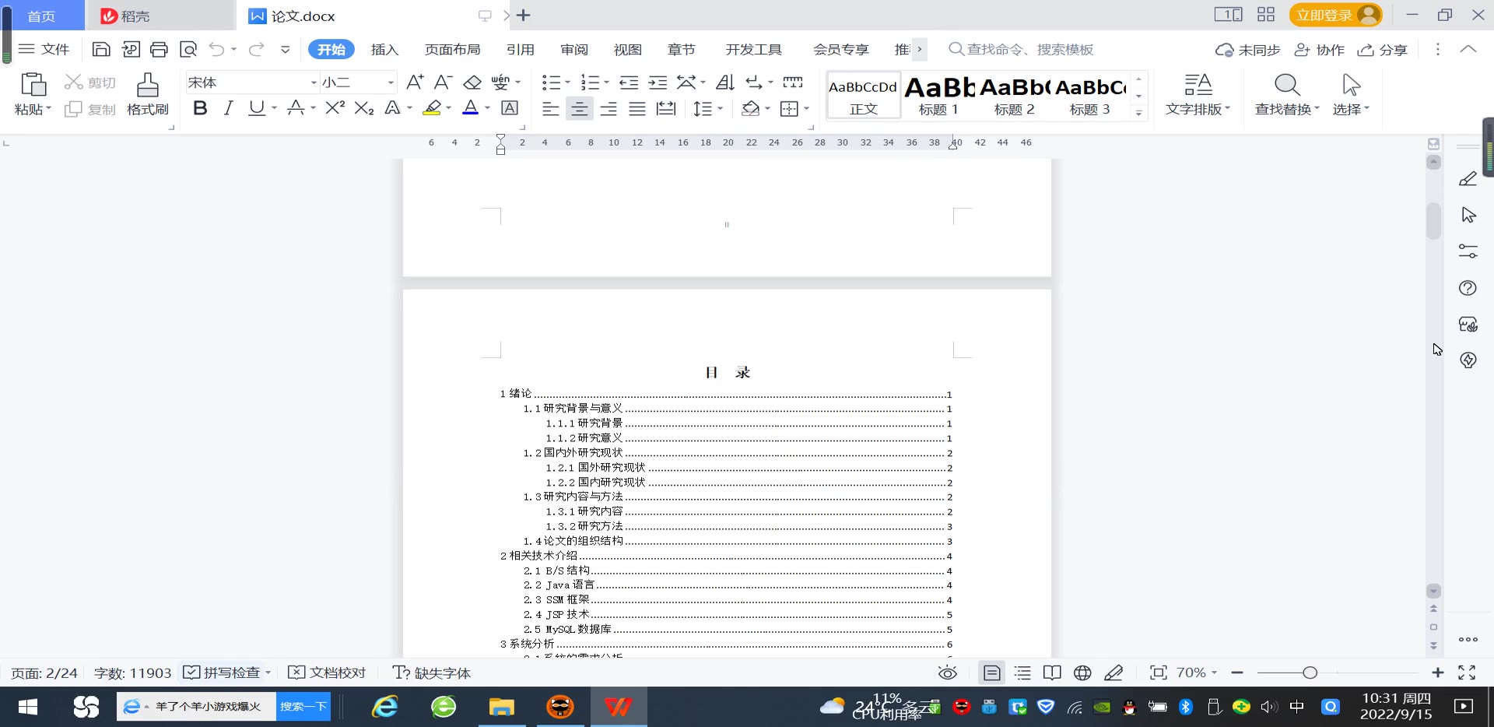1494x727 pixels.
Task: Click the vertical scrollbar thumb
Action: 1433,221
